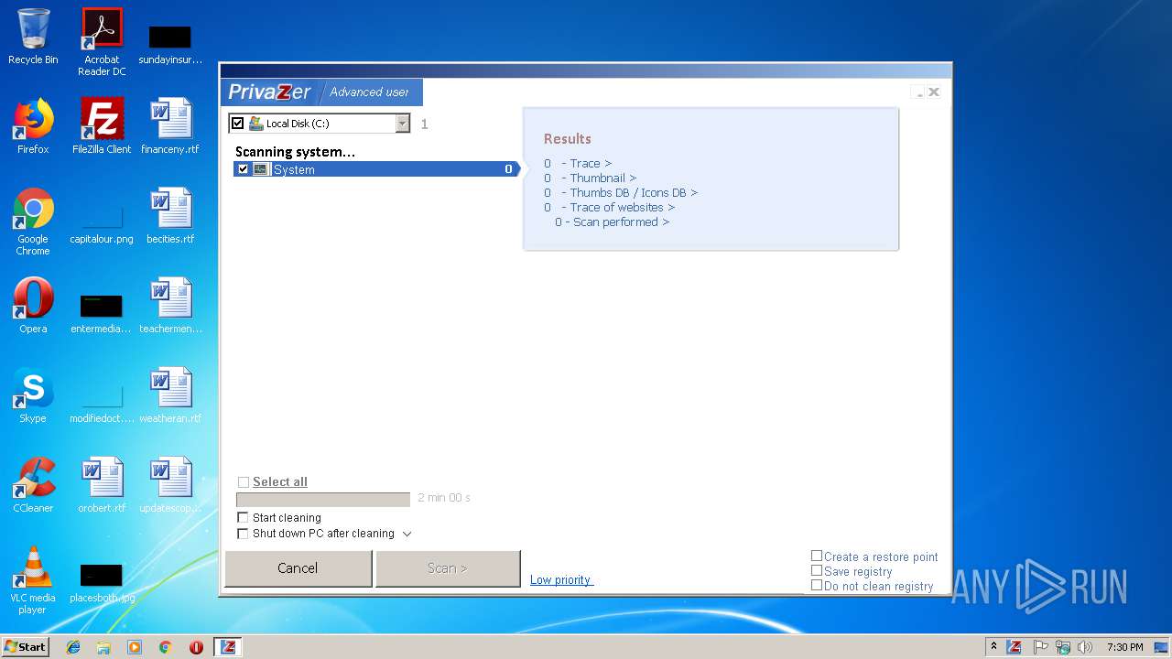This screenshot has width=1172, height=659.
Task: Open the sundayinsur file icon
Action: (x=170, y=42)
